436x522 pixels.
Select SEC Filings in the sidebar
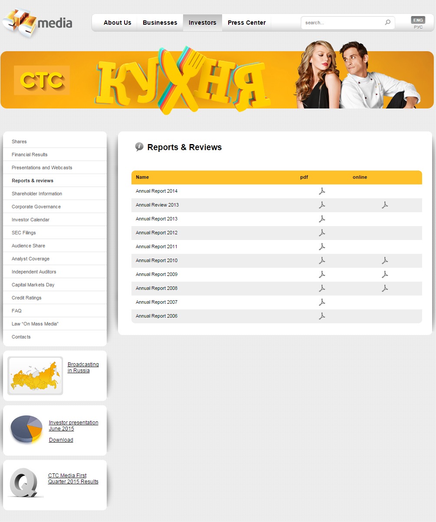pos(24,233)
